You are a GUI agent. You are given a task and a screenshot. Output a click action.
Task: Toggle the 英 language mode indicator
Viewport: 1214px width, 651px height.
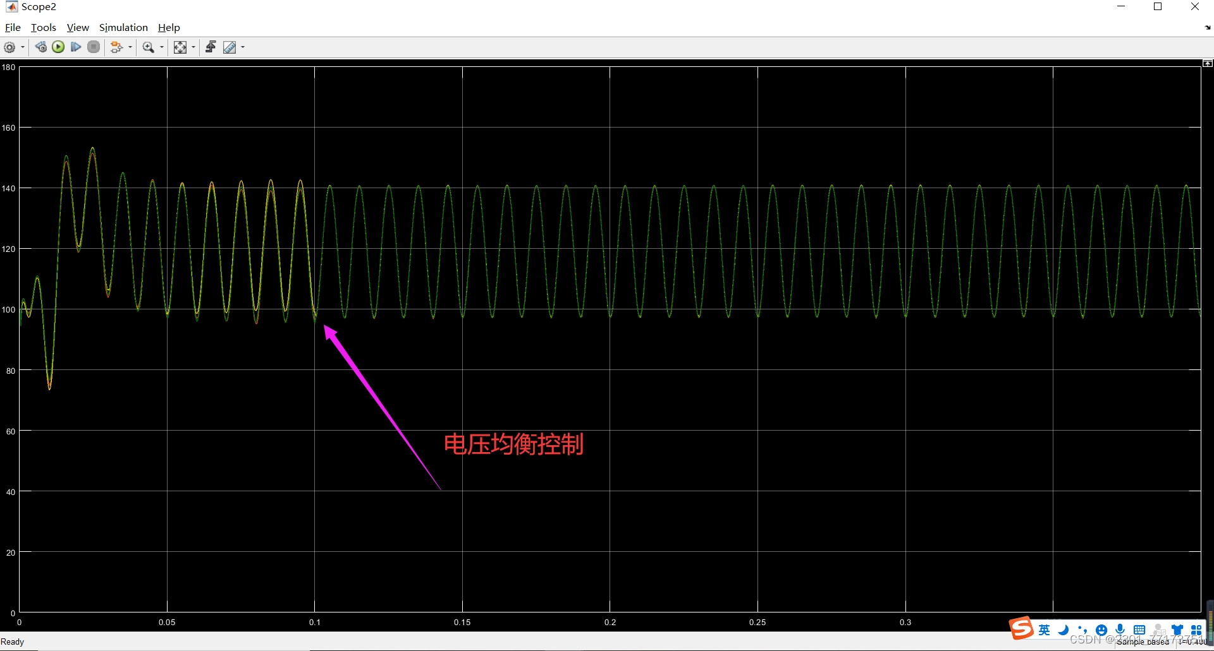[x=1044, y=630]
